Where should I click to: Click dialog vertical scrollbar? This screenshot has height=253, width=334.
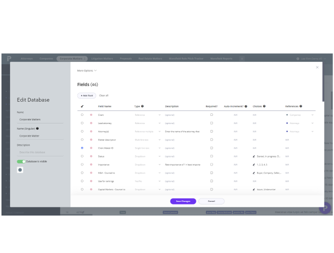[x=323, y=82]
